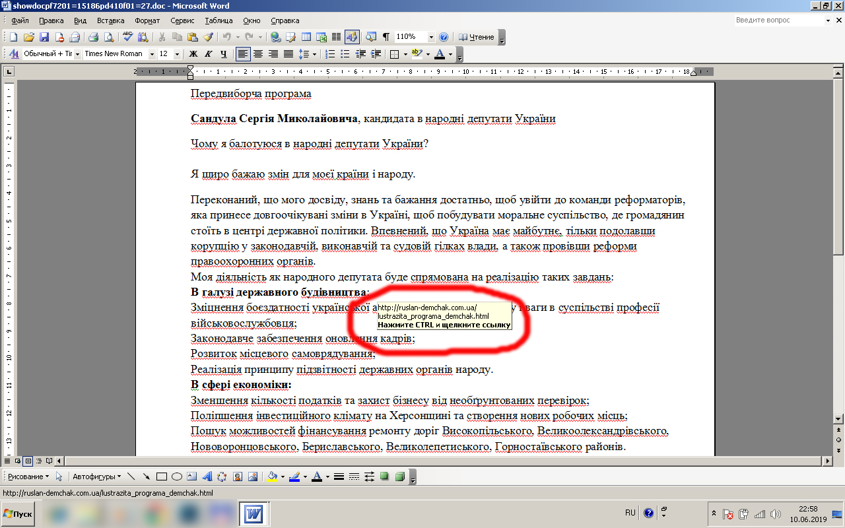This screenshot has height=528, width=845.
Task: Apply font color on formatting toolbar
Action: pos(440,54)
